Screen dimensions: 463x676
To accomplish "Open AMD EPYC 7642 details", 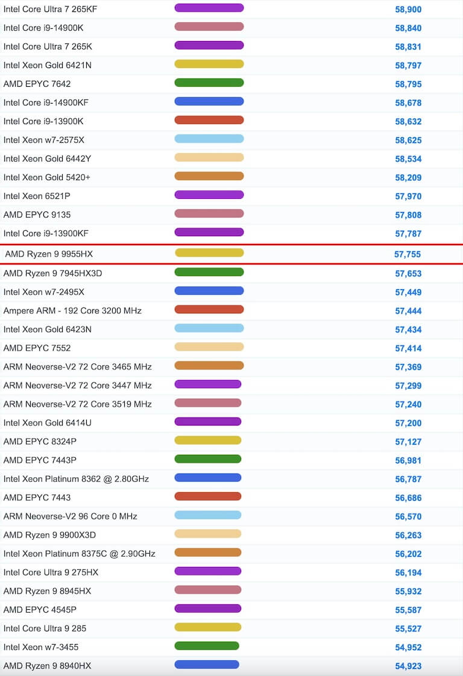I will 37,84.
